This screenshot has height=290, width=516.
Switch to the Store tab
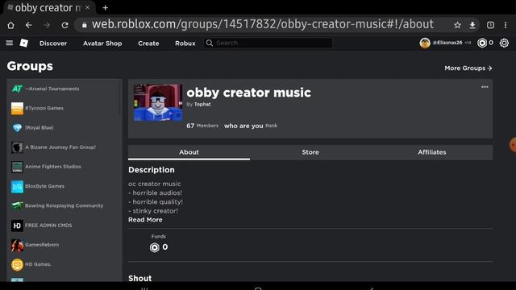click(310, 152)
